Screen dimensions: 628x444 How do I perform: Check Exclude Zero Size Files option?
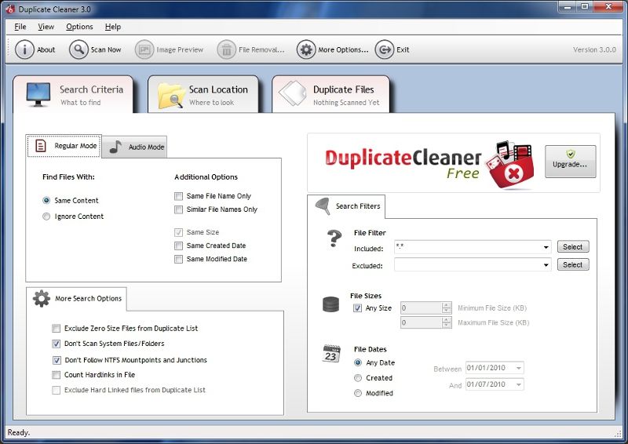tap(57, 329)
